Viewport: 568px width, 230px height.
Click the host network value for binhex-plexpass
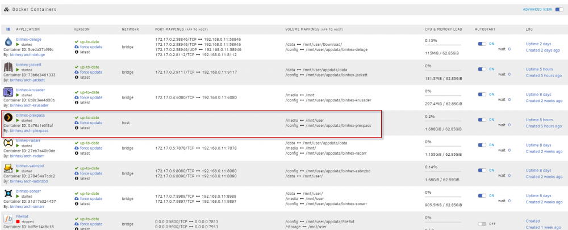[126, 123]
